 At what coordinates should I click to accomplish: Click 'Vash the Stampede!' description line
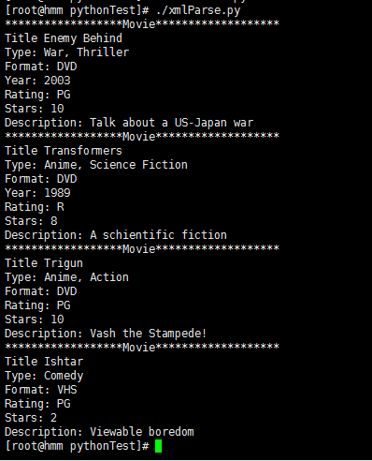[106, 334]
